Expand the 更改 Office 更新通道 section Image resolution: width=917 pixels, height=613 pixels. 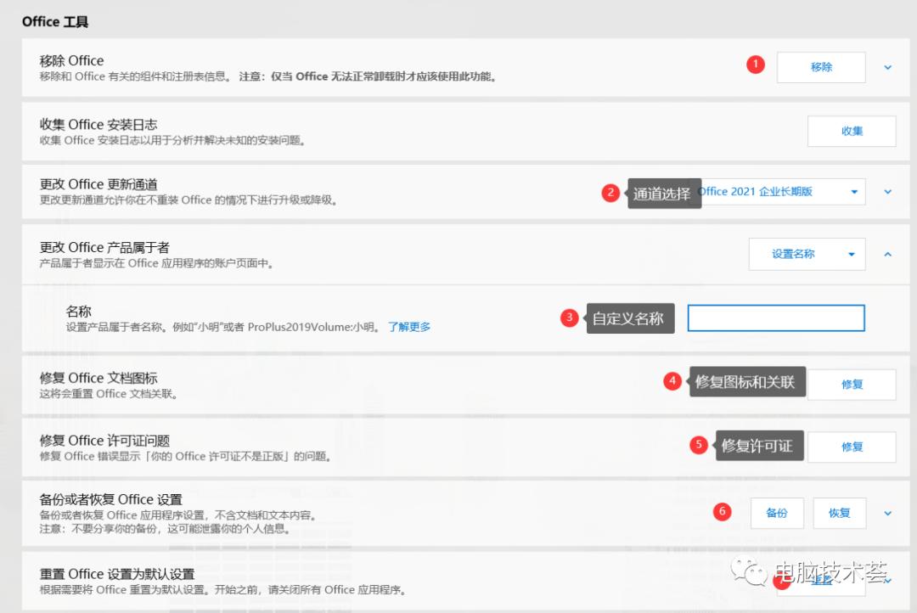pyautogui.click(x=887, y=191)
